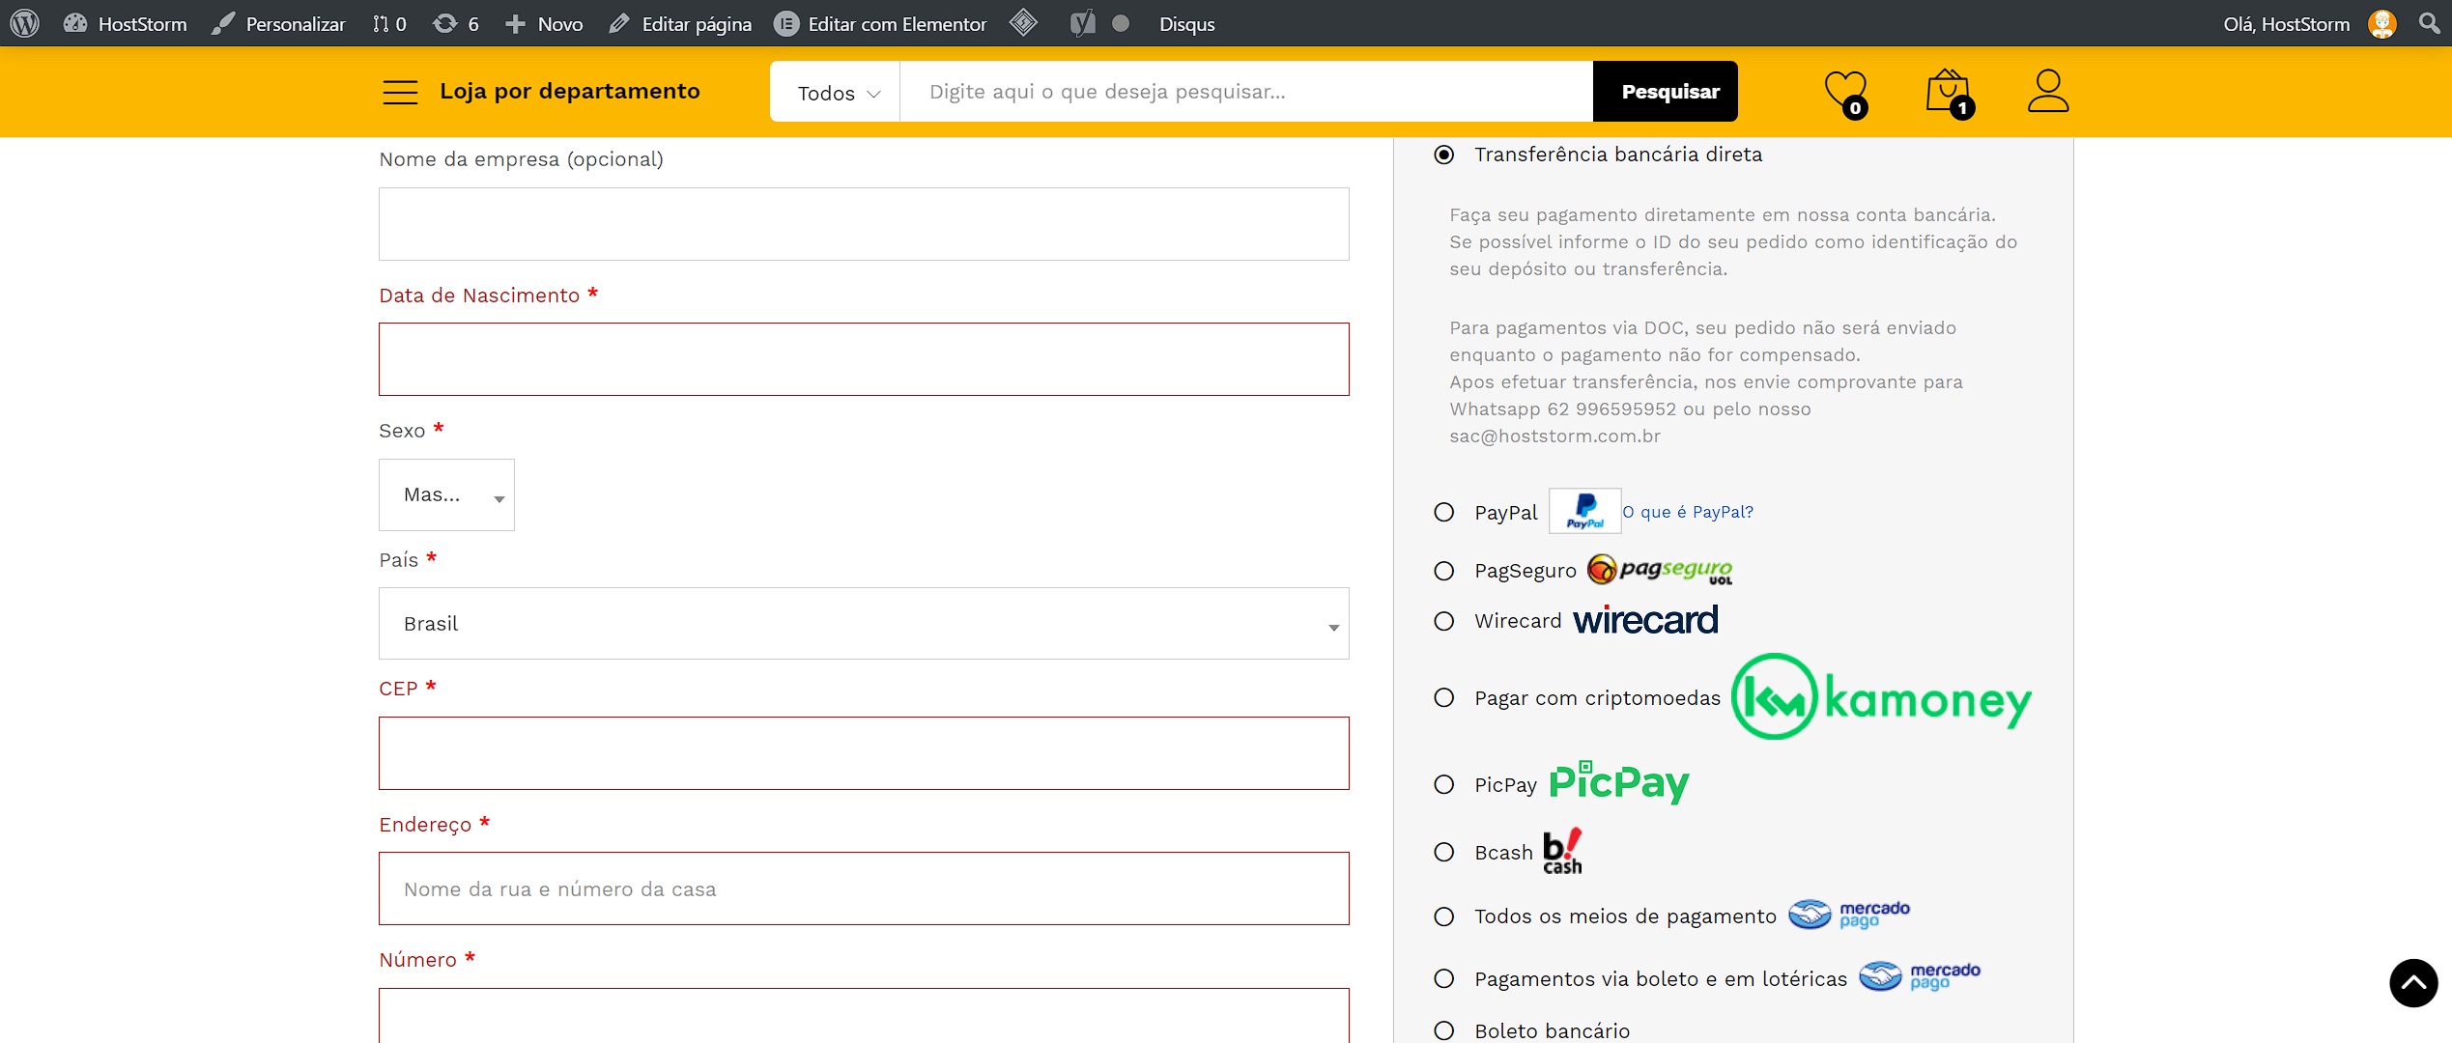Open the País dropdown showing Brasil
Screen dimensions: 2452x1043
click(x=863, y=624)
